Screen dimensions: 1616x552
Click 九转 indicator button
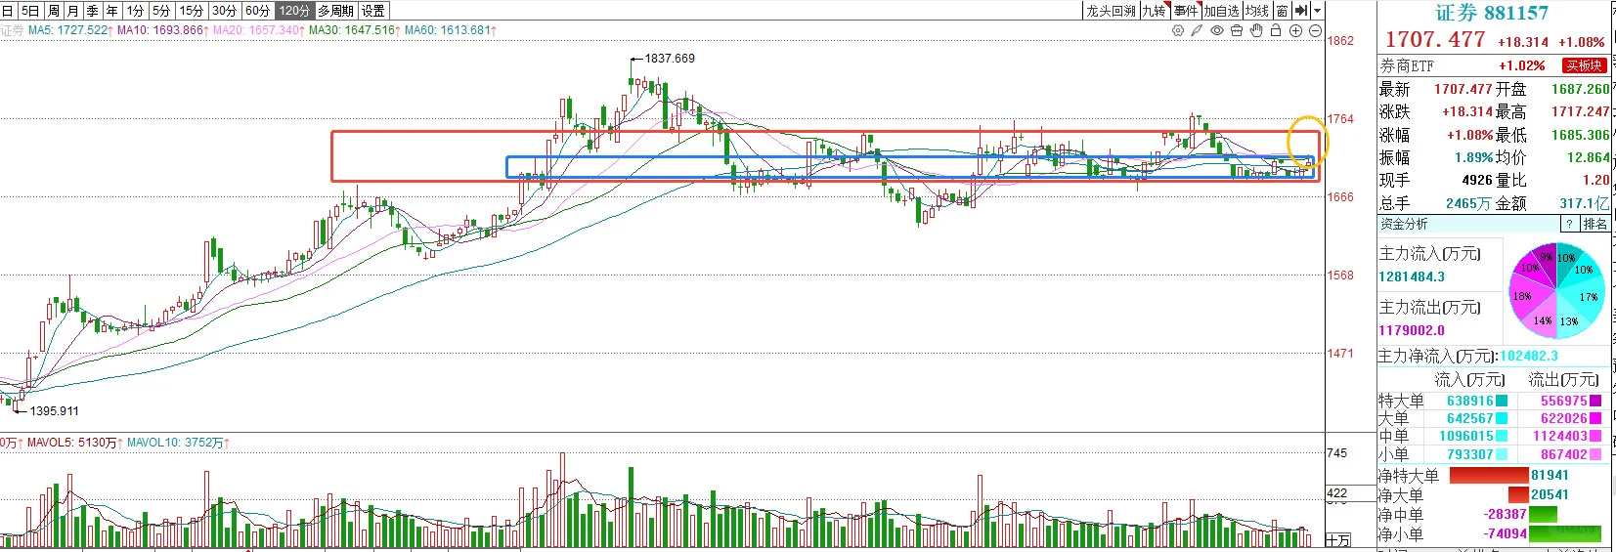tap(1155, 11)
